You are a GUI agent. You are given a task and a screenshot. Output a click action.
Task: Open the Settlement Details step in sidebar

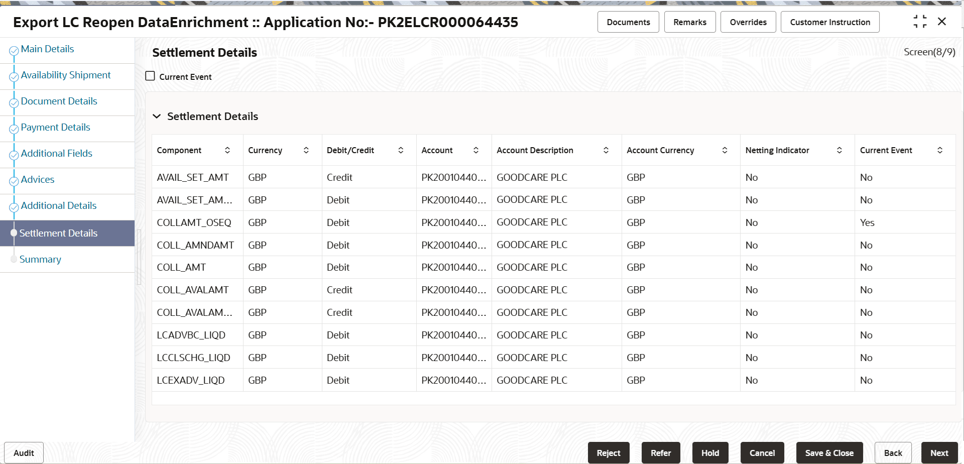pos(58,233)
